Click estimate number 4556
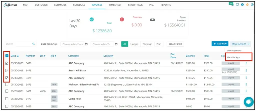This screenshot has width=256, height=111. point(43,91)
